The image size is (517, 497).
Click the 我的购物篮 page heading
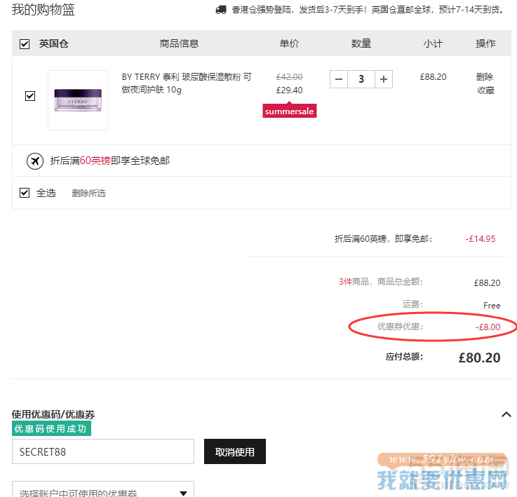43,9
